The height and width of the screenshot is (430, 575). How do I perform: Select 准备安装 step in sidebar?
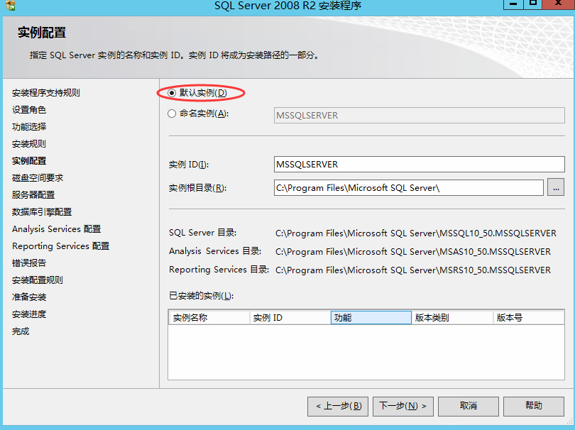29,297
